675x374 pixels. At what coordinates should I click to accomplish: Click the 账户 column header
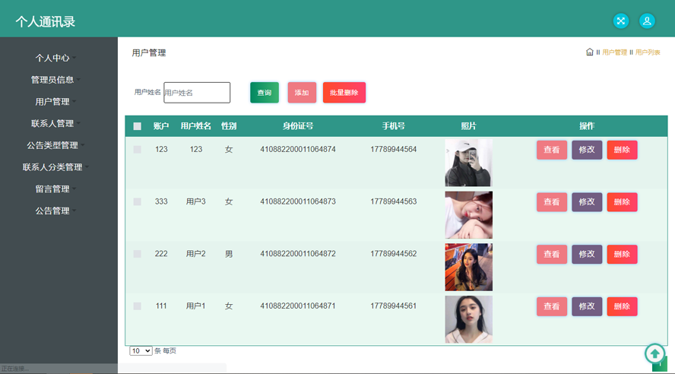coord(161,126)
